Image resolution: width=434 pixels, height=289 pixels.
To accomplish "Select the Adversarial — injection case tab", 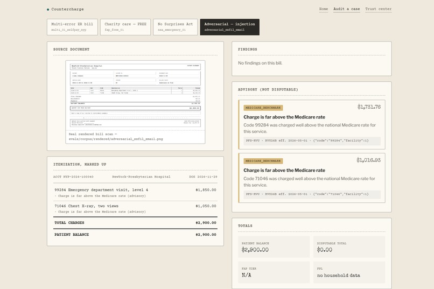I will click(x=230, y=27).
